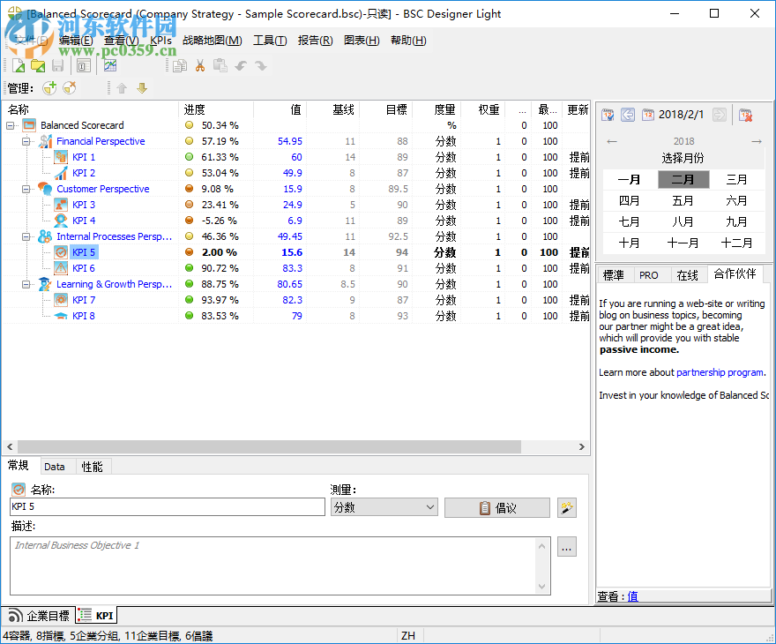Open the partnership program link
This screenshot has width=776, height=644.
tap(721, 371)
